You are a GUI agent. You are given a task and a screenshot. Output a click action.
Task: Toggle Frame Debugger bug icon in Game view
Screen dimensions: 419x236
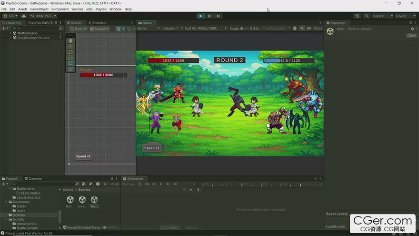click(x=295, y=28)
